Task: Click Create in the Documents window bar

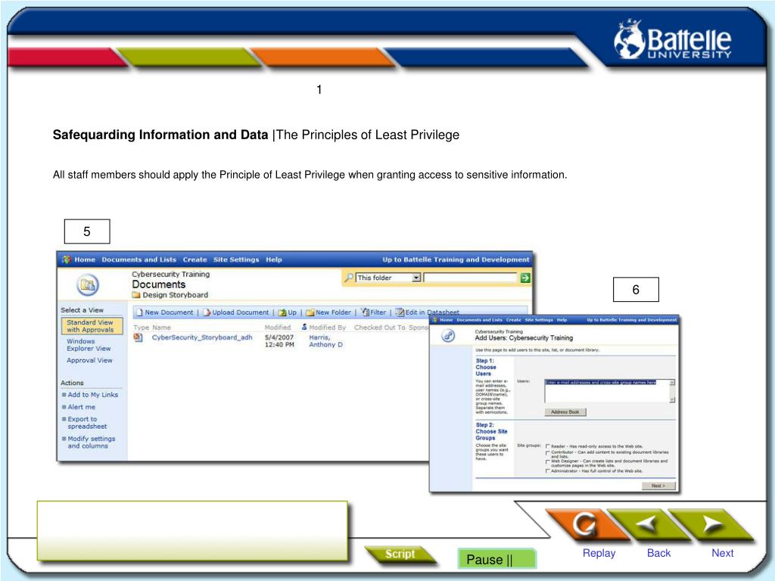Action: coord(195,259)
